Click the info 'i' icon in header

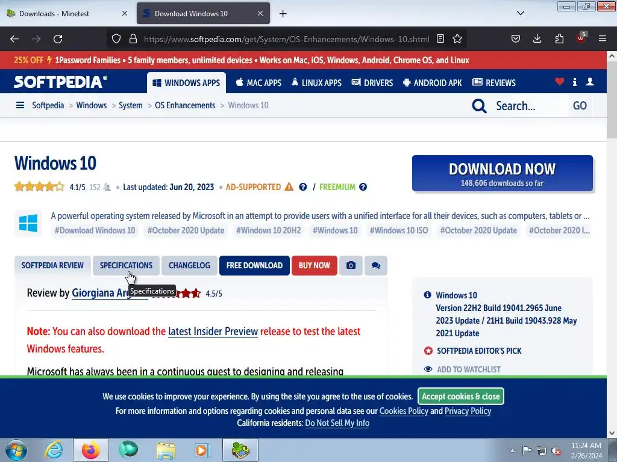[574, 82]
